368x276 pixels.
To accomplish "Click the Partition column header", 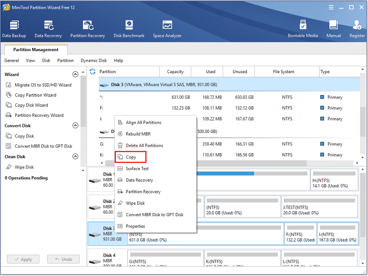I will tap(128, 72).
